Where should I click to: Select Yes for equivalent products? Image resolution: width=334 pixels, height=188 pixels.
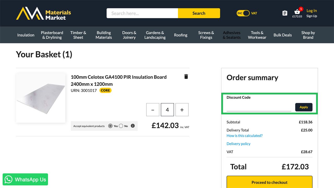point(110,126)
